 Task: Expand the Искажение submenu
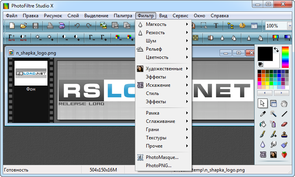163,85
